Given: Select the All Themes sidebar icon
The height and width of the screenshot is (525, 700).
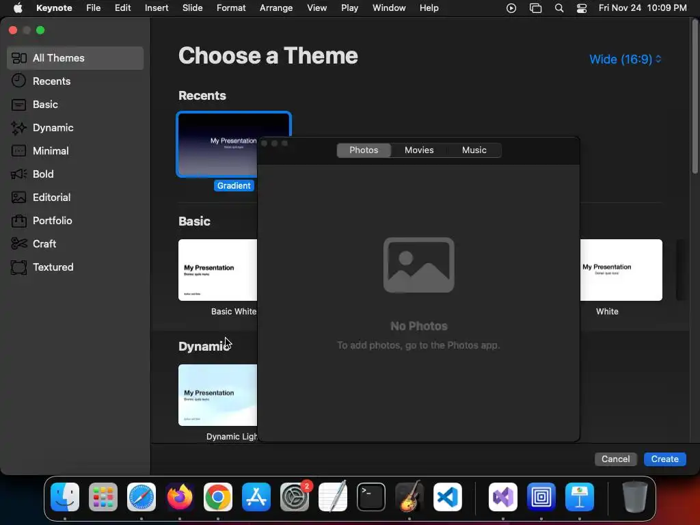Looking at the screenshot, I should (18, 58).
